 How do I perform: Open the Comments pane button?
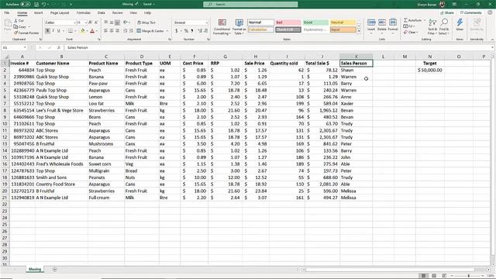tap(470, 13)
